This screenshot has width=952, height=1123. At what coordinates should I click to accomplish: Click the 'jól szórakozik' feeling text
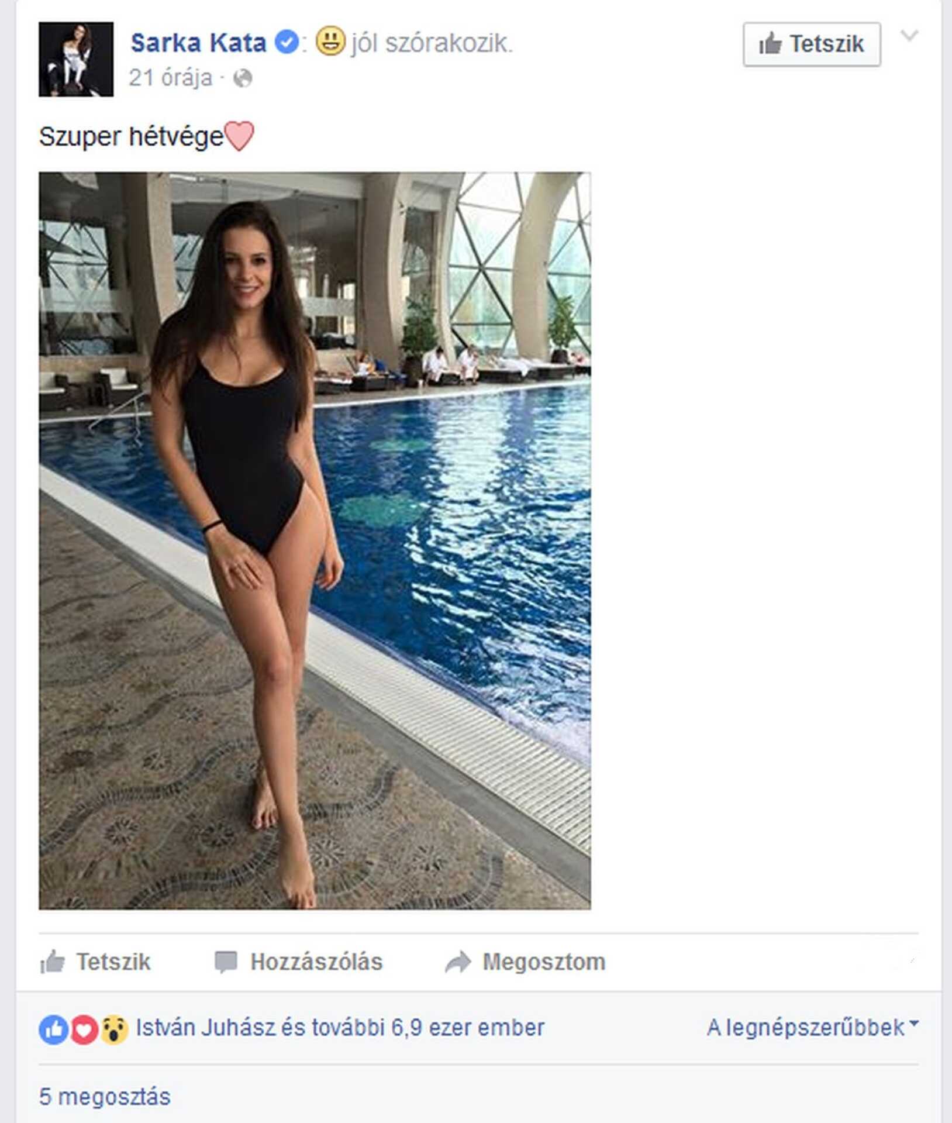pos(432,43)
